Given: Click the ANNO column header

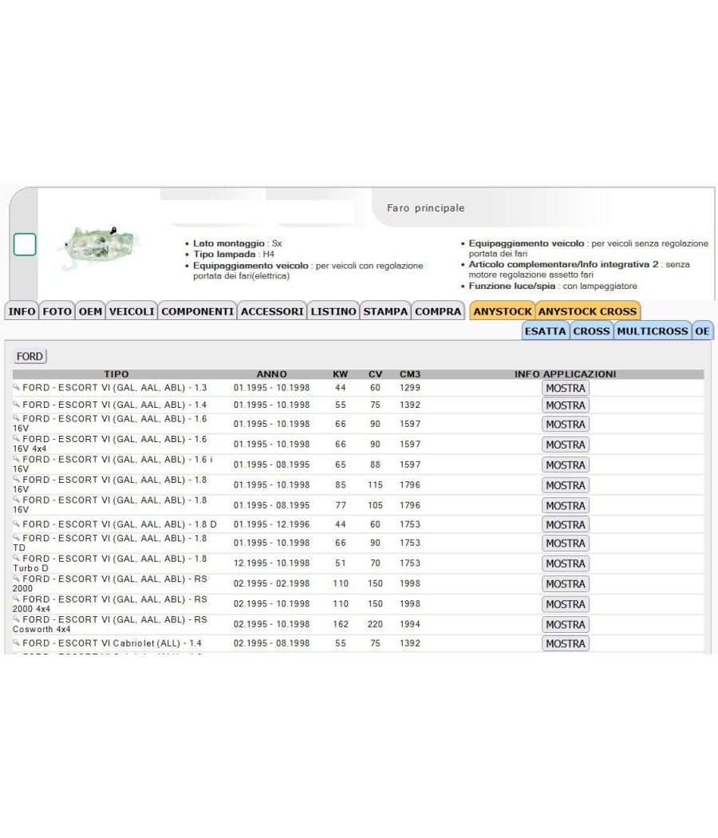Looking at the screenshot, I should tap(271, 374).
